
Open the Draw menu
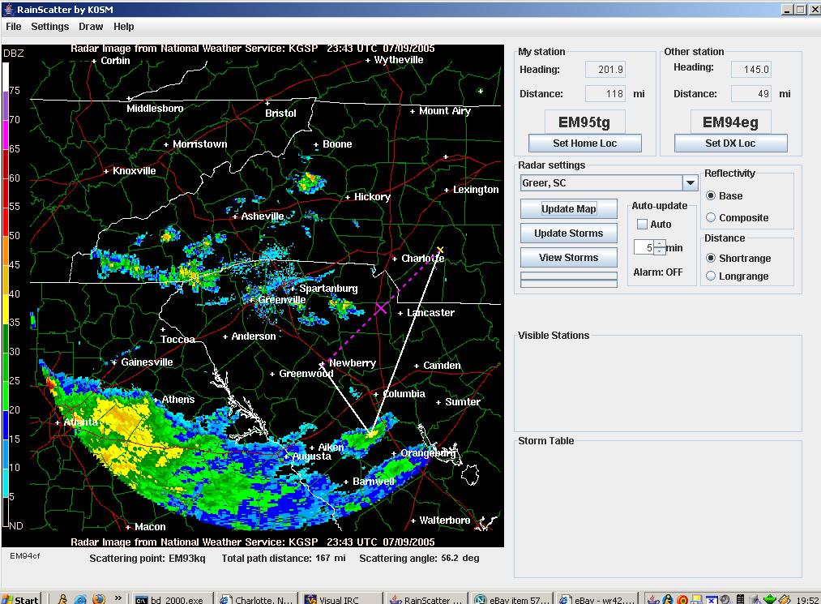point(91,27)
